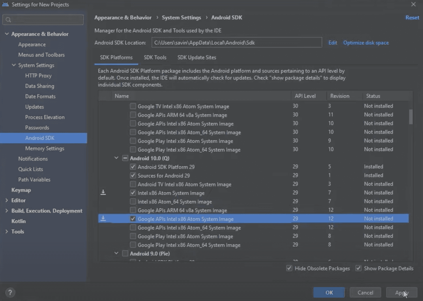Uncheck Android SDK Platform 29
The height and width of the screenshot is (301, 423).
point(133,167)
